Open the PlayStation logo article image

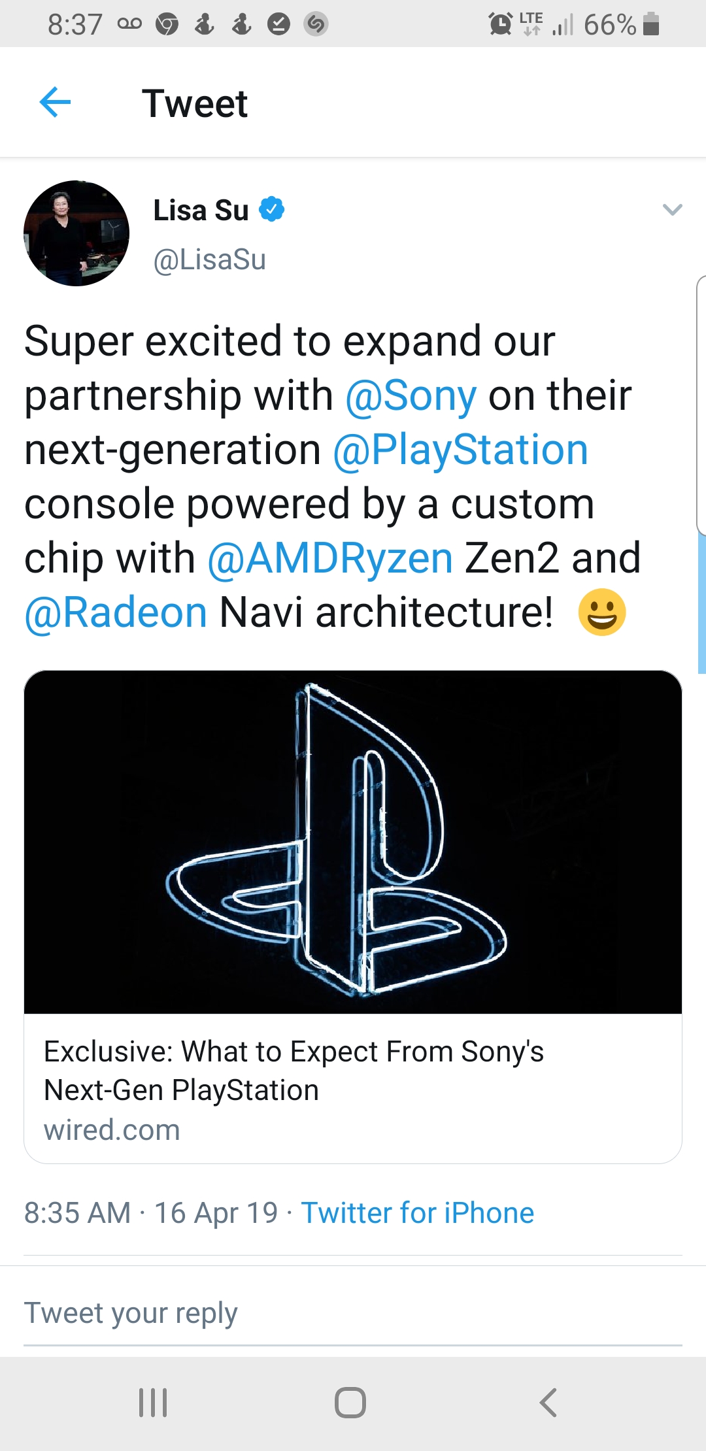(x=353, y=842)
